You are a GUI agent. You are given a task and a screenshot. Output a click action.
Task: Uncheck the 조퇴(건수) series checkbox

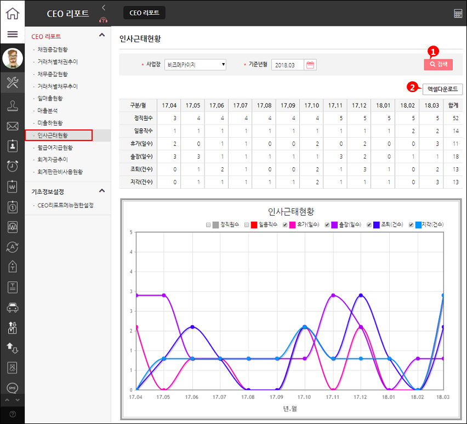point(369,225)
